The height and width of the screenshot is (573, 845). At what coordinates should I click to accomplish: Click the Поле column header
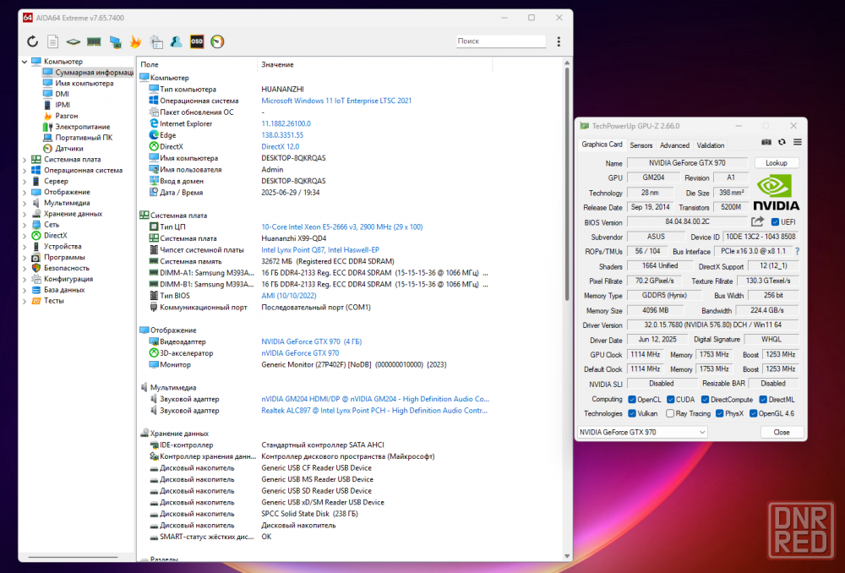click(x=198, y=64)
